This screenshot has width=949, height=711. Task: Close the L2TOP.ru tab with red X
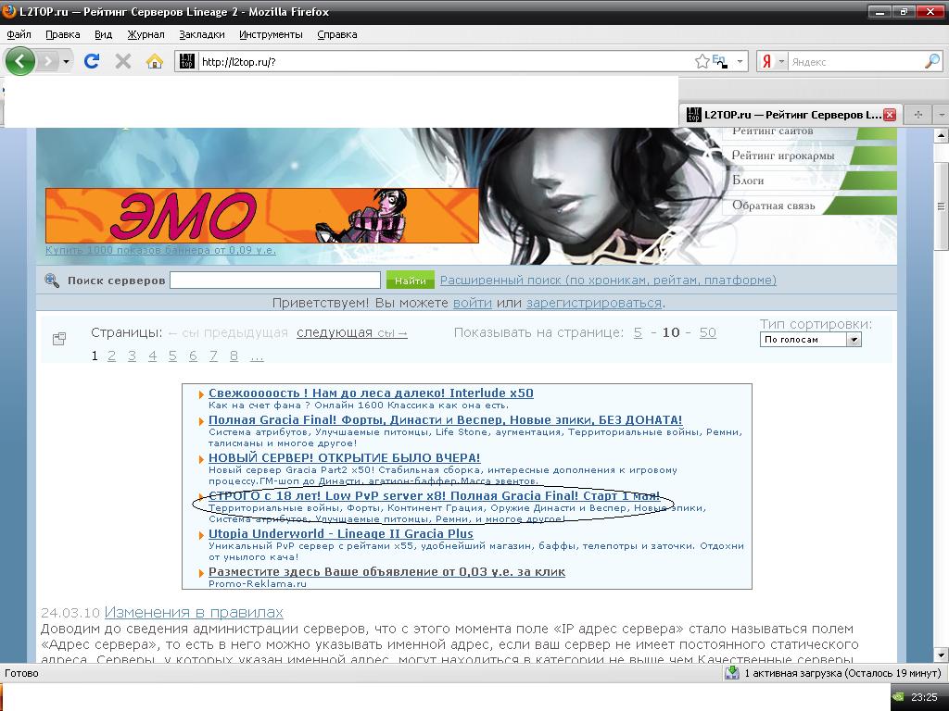(890, 114)
